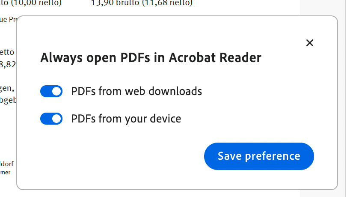The width and height of the screenshot is (362, 197).
Task: Click the "PDFs from your device" label
Action: coord(126,119)
